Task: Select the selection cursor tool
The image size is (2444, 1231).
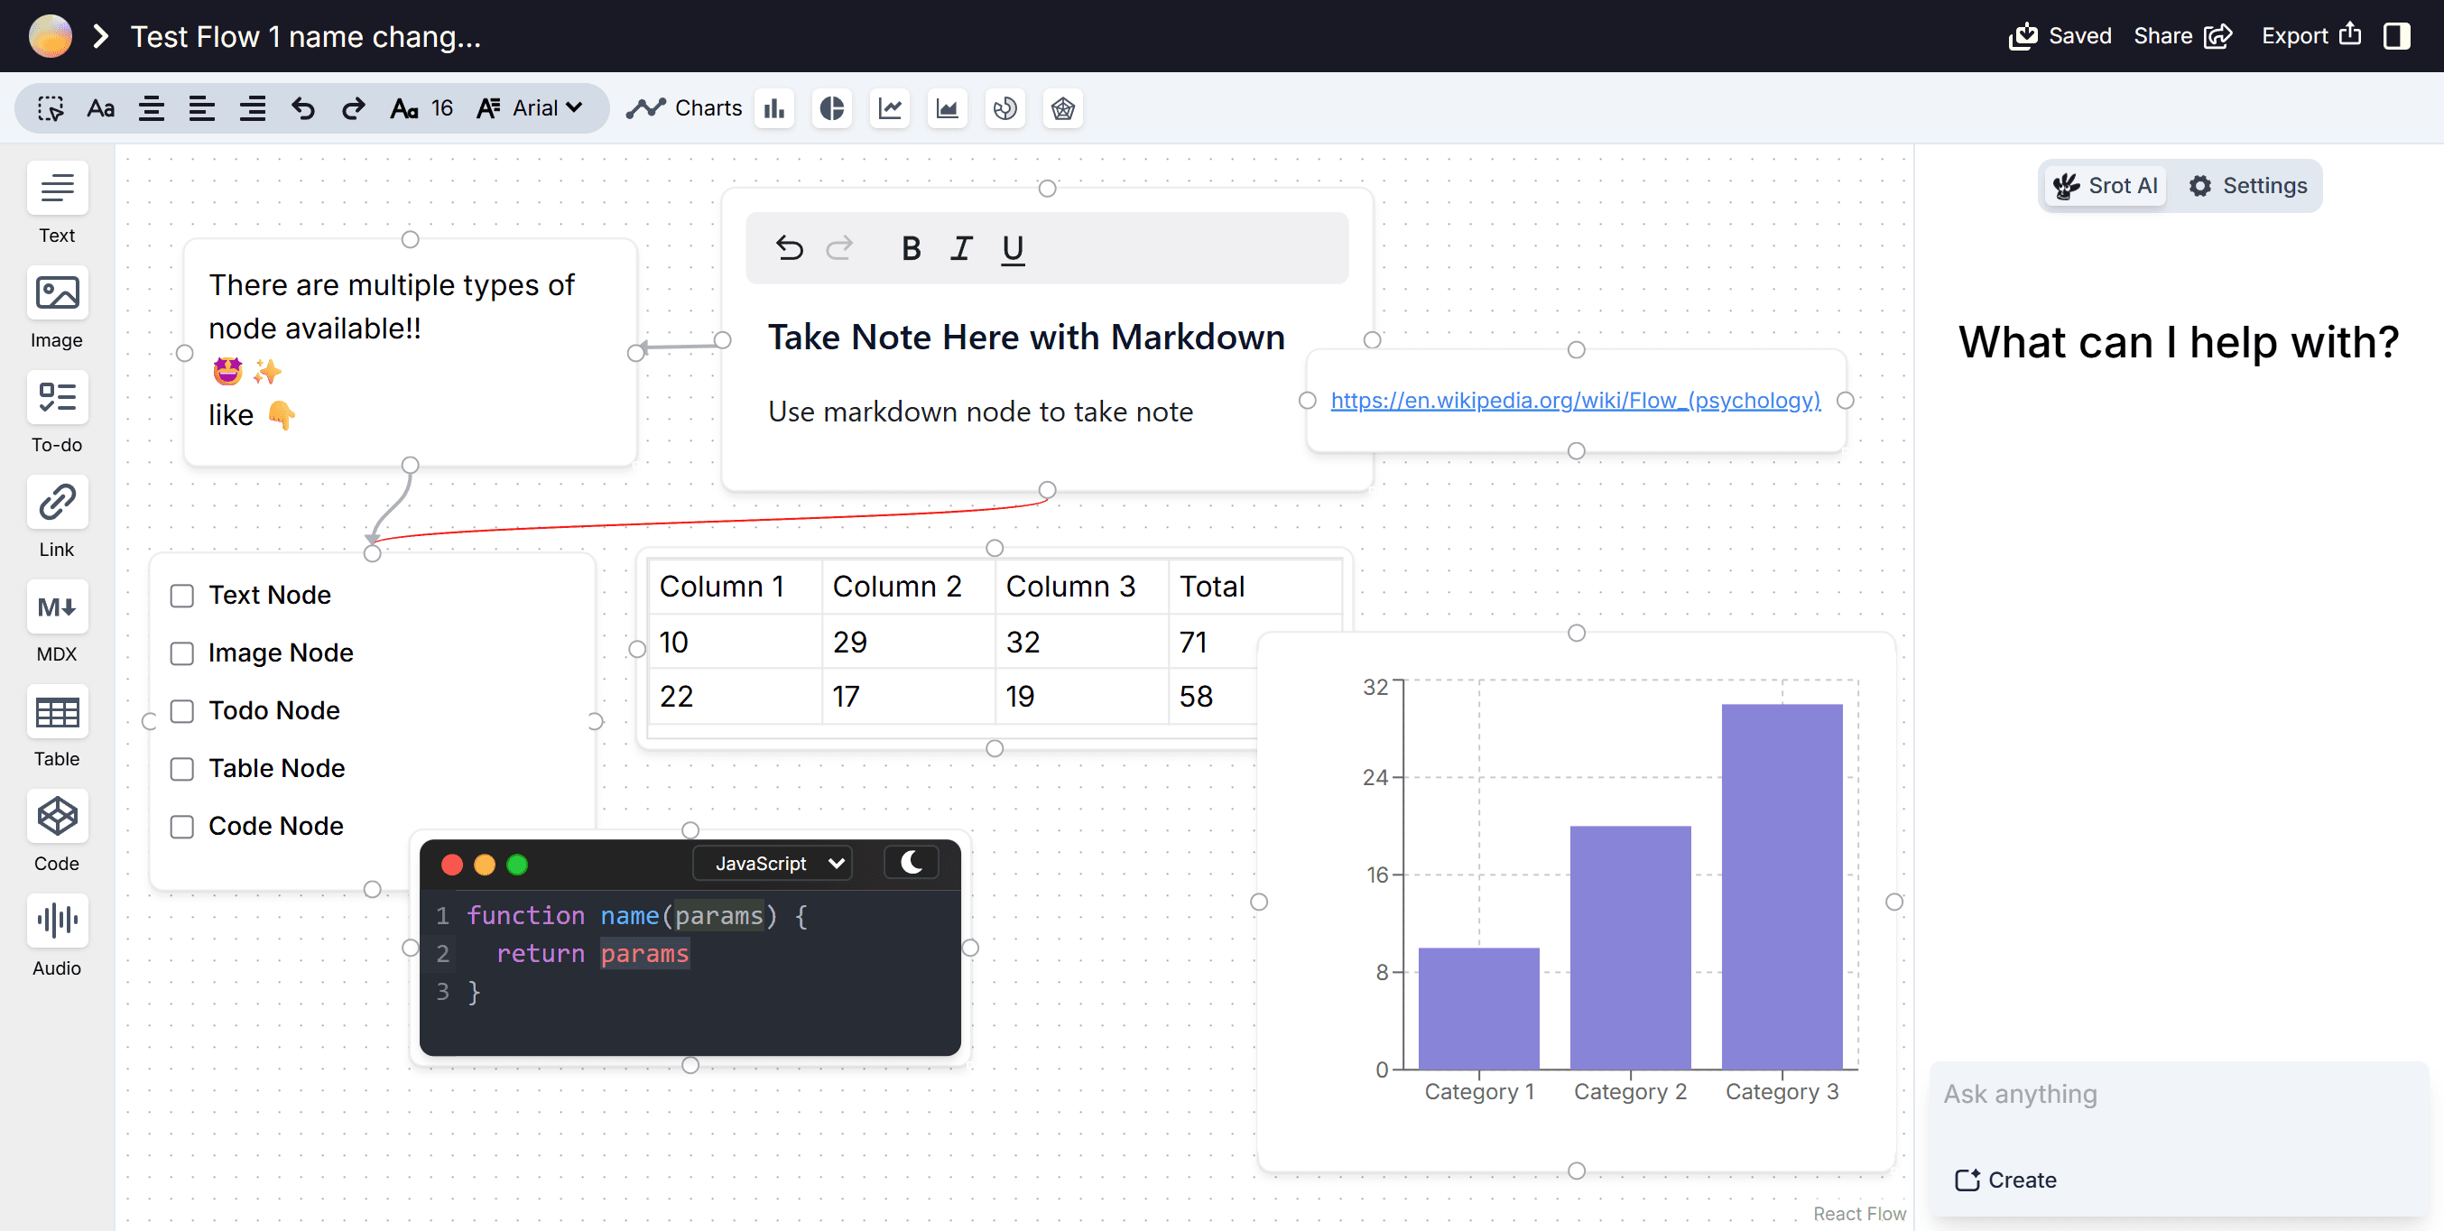Action: tap(51, 108)
